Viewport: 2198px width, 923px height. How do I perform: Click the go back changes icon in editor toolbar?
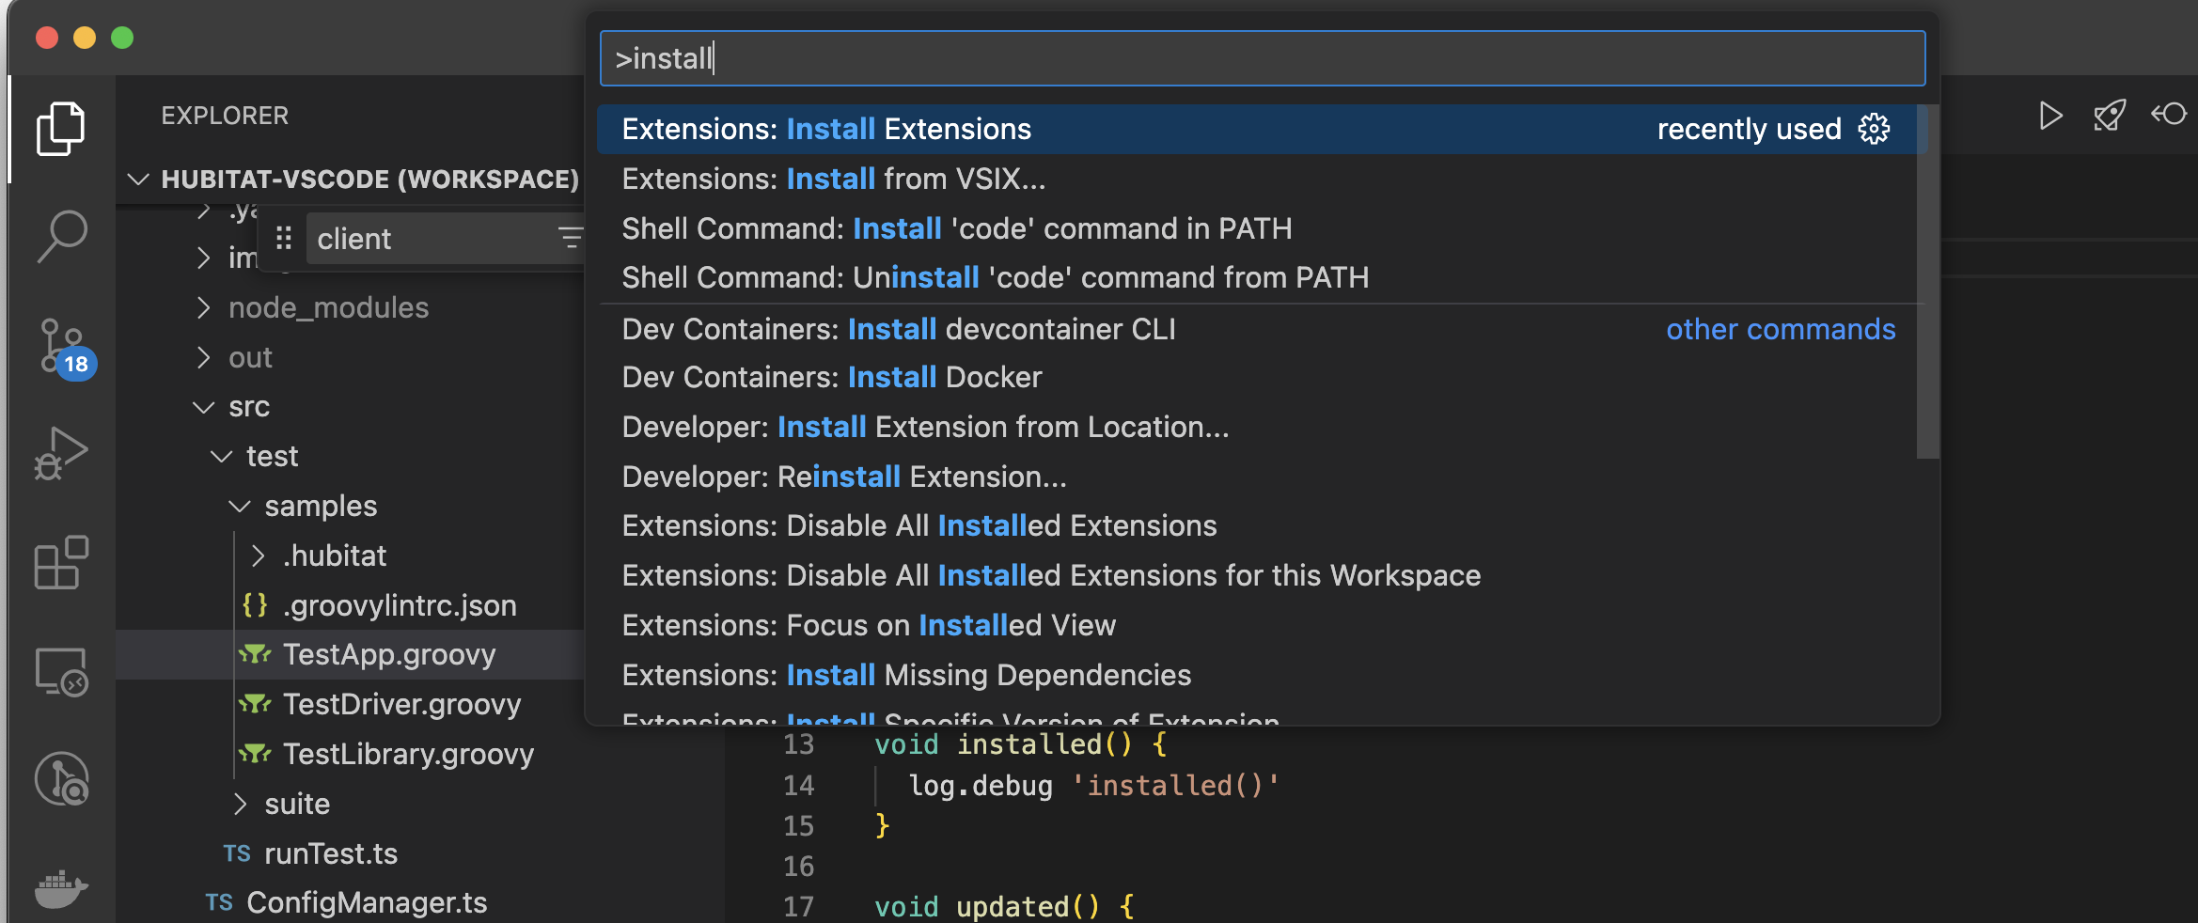pyautogui.click(x=2168, y=115)
